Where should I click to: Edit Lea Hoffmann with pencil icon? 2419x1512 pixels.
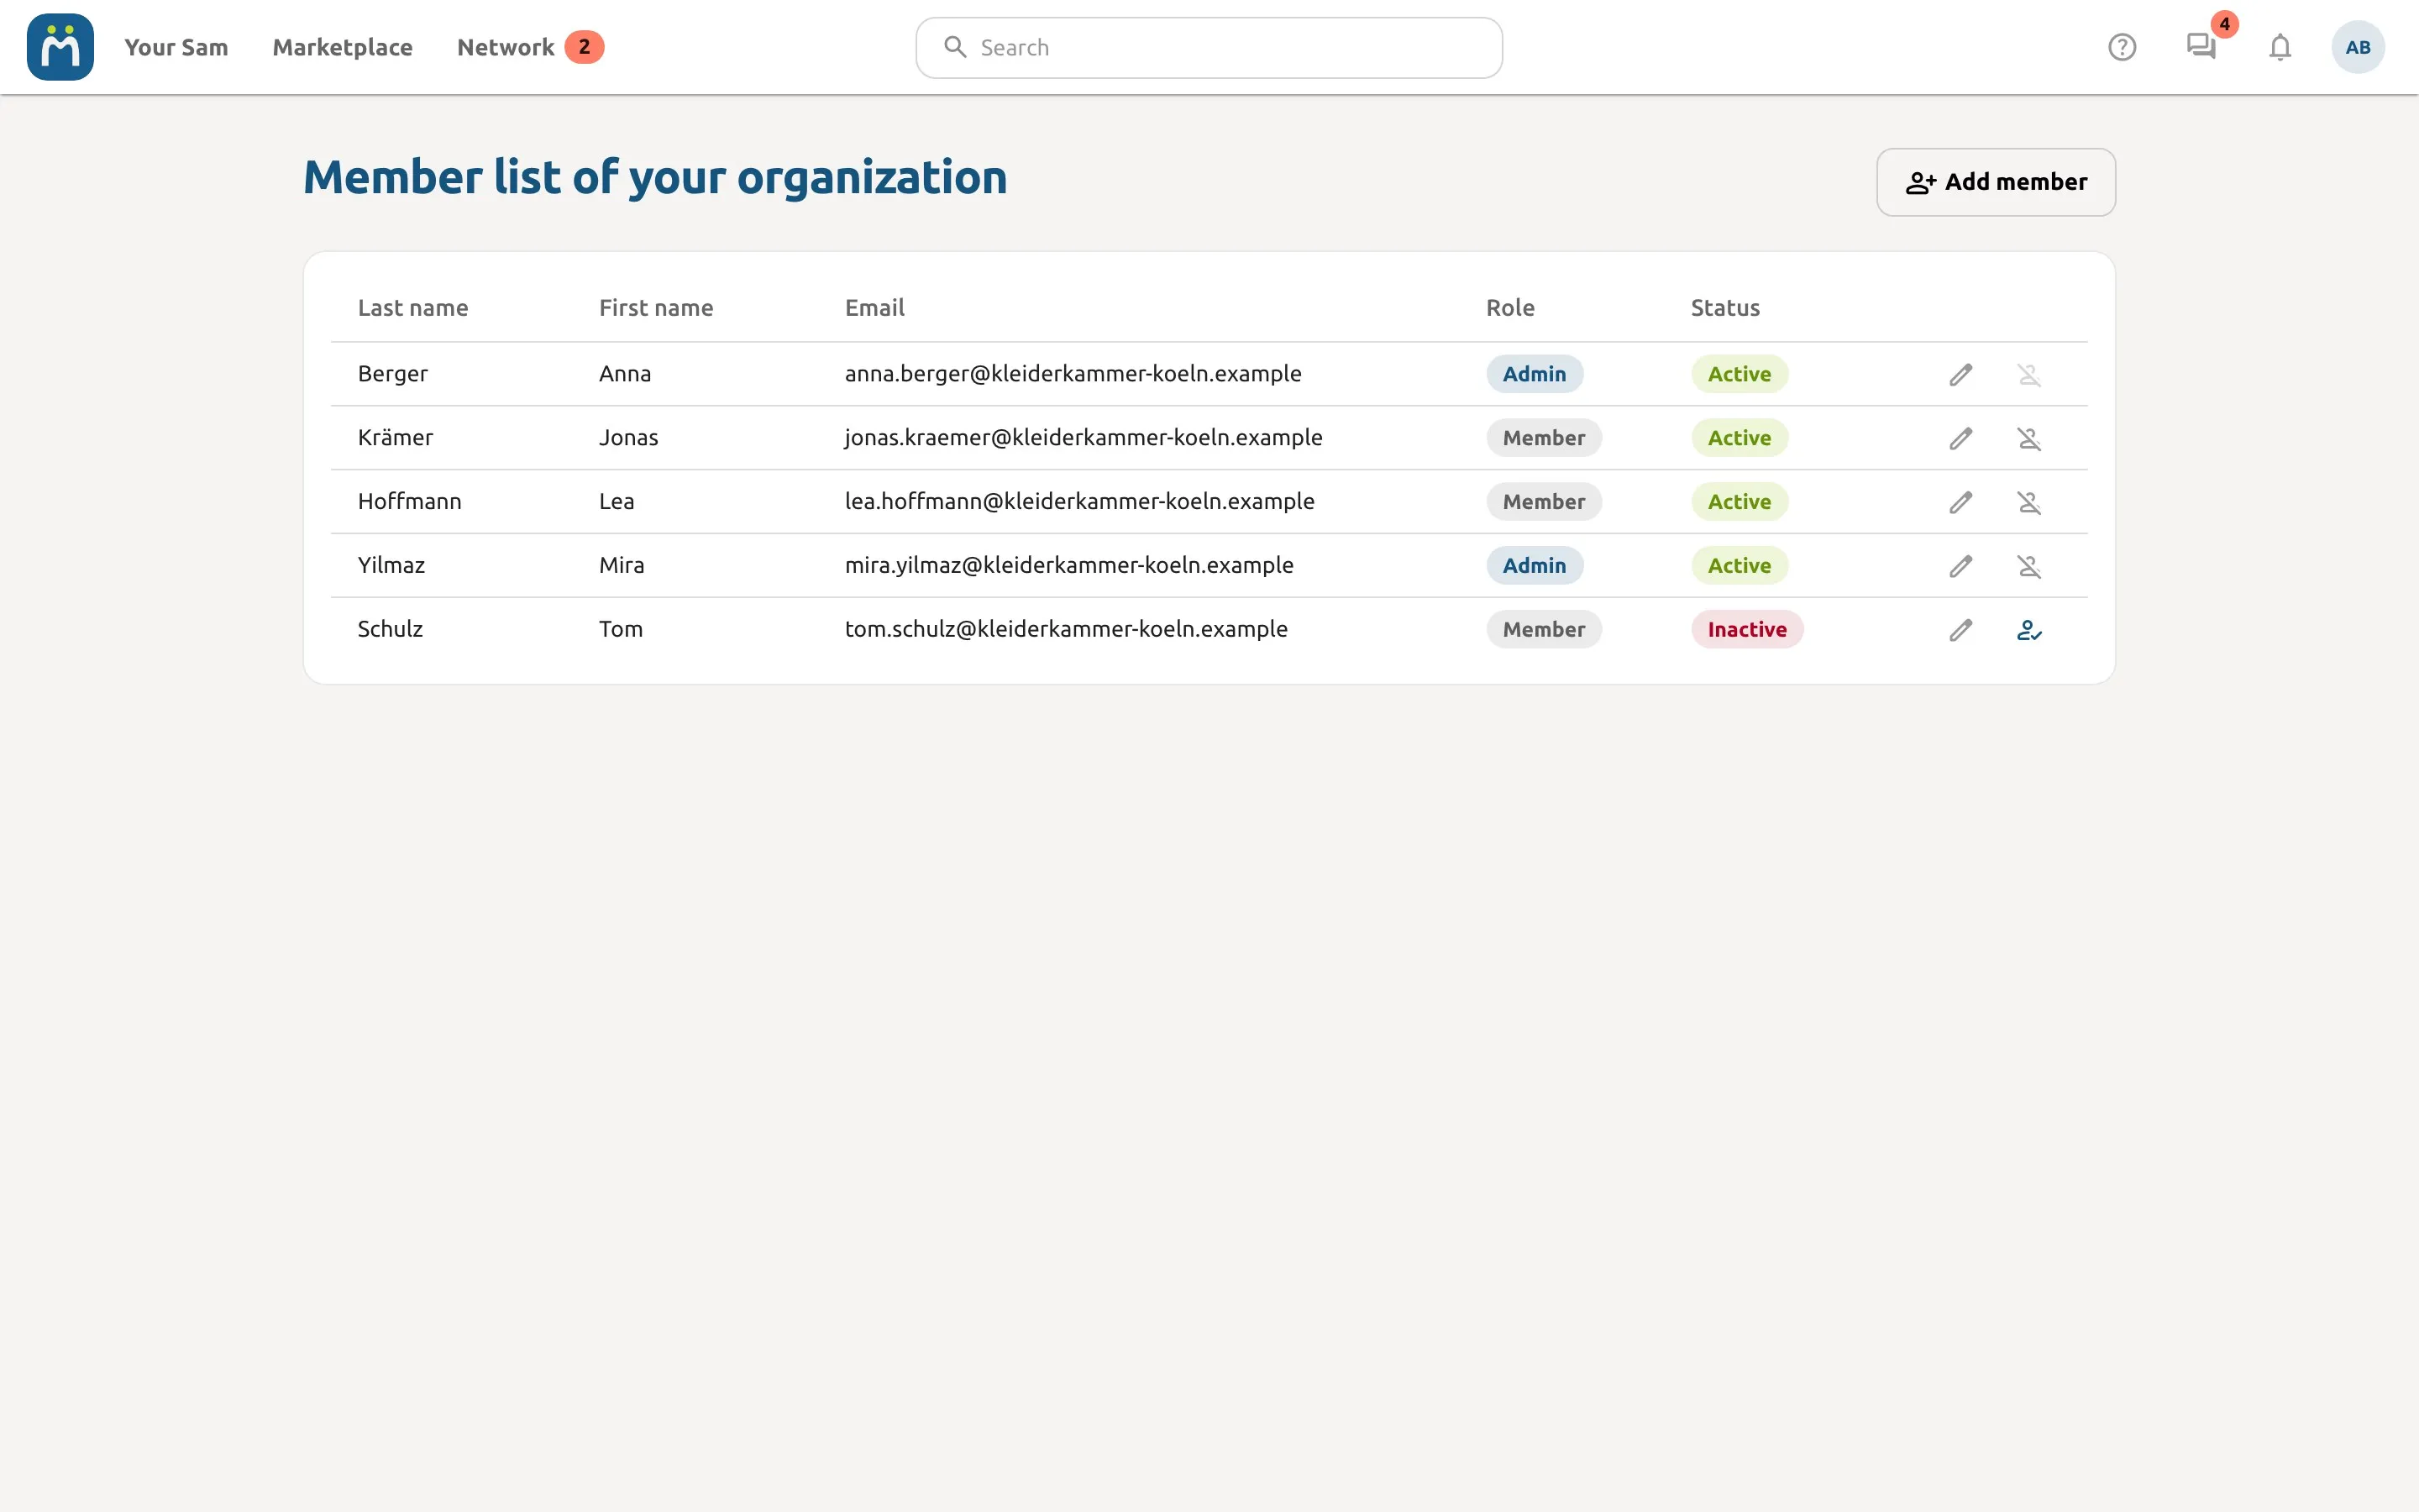(1961, 502)
